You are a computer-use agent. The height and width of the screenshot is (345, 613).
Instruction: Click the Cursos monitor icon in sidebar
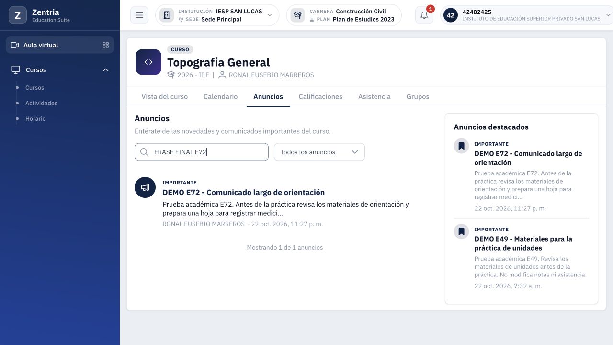[x=16, y=70]
